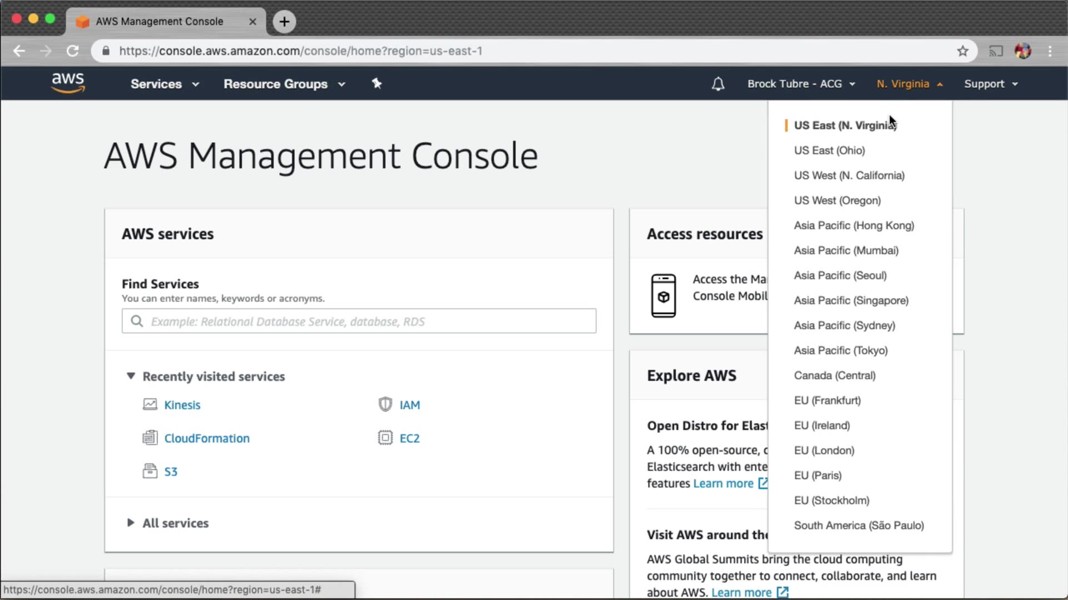Click the AWS logo home icon
The image size is (1068, 600).
tap(68, 83)
